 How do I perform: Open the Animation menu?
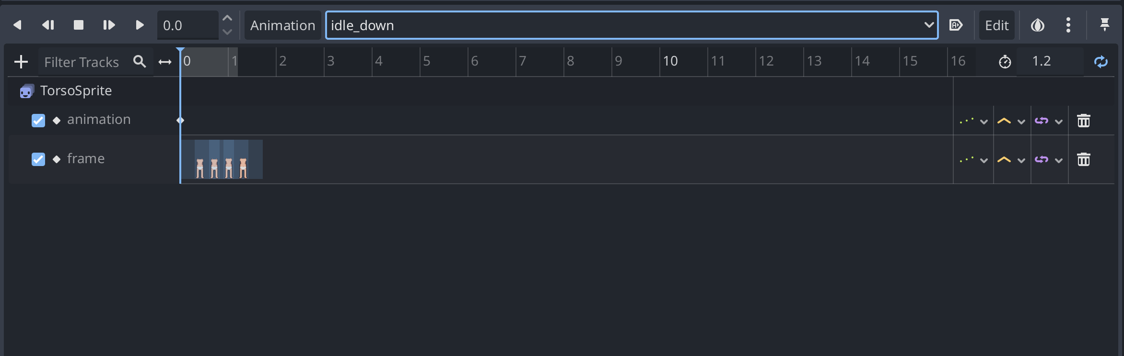coord(282,25)
